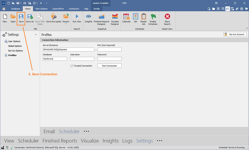The image size is (249, 150).
Task: Click the Test Connection button
Action: coord(110,66)
